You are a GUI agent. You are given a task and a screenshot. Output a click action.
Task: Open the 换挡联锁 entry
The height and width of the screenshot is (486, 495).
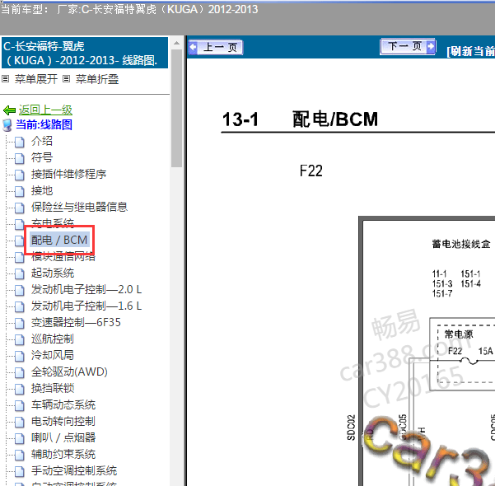53,388
